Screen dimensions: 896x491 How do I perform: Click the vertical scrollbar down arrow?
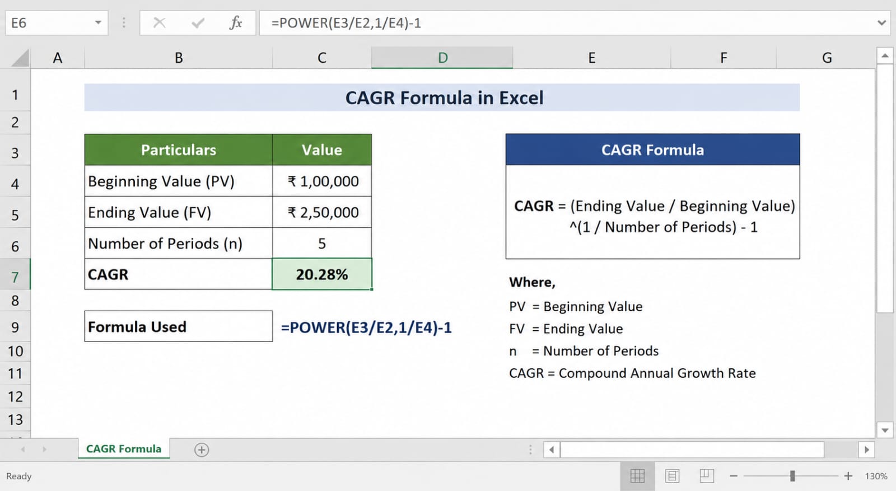[885, 430]
